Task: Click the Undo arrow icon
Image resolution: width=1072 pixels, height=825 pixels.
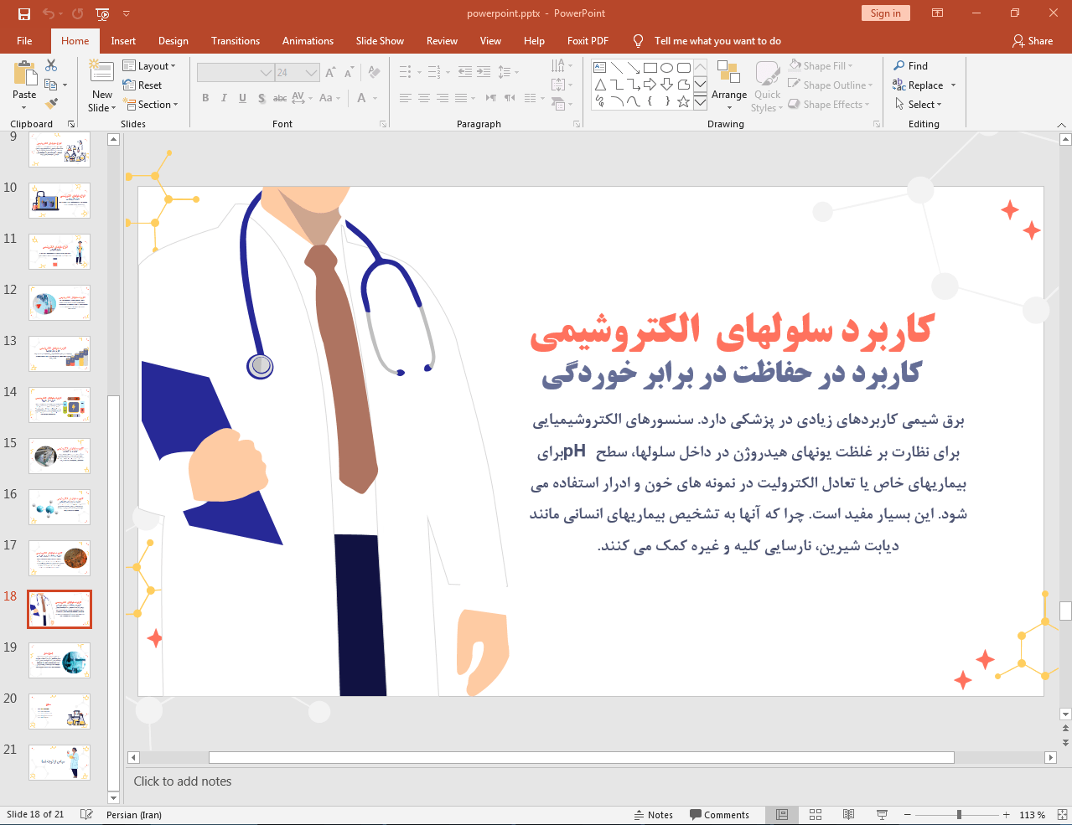Action: (x=48, y=13)
